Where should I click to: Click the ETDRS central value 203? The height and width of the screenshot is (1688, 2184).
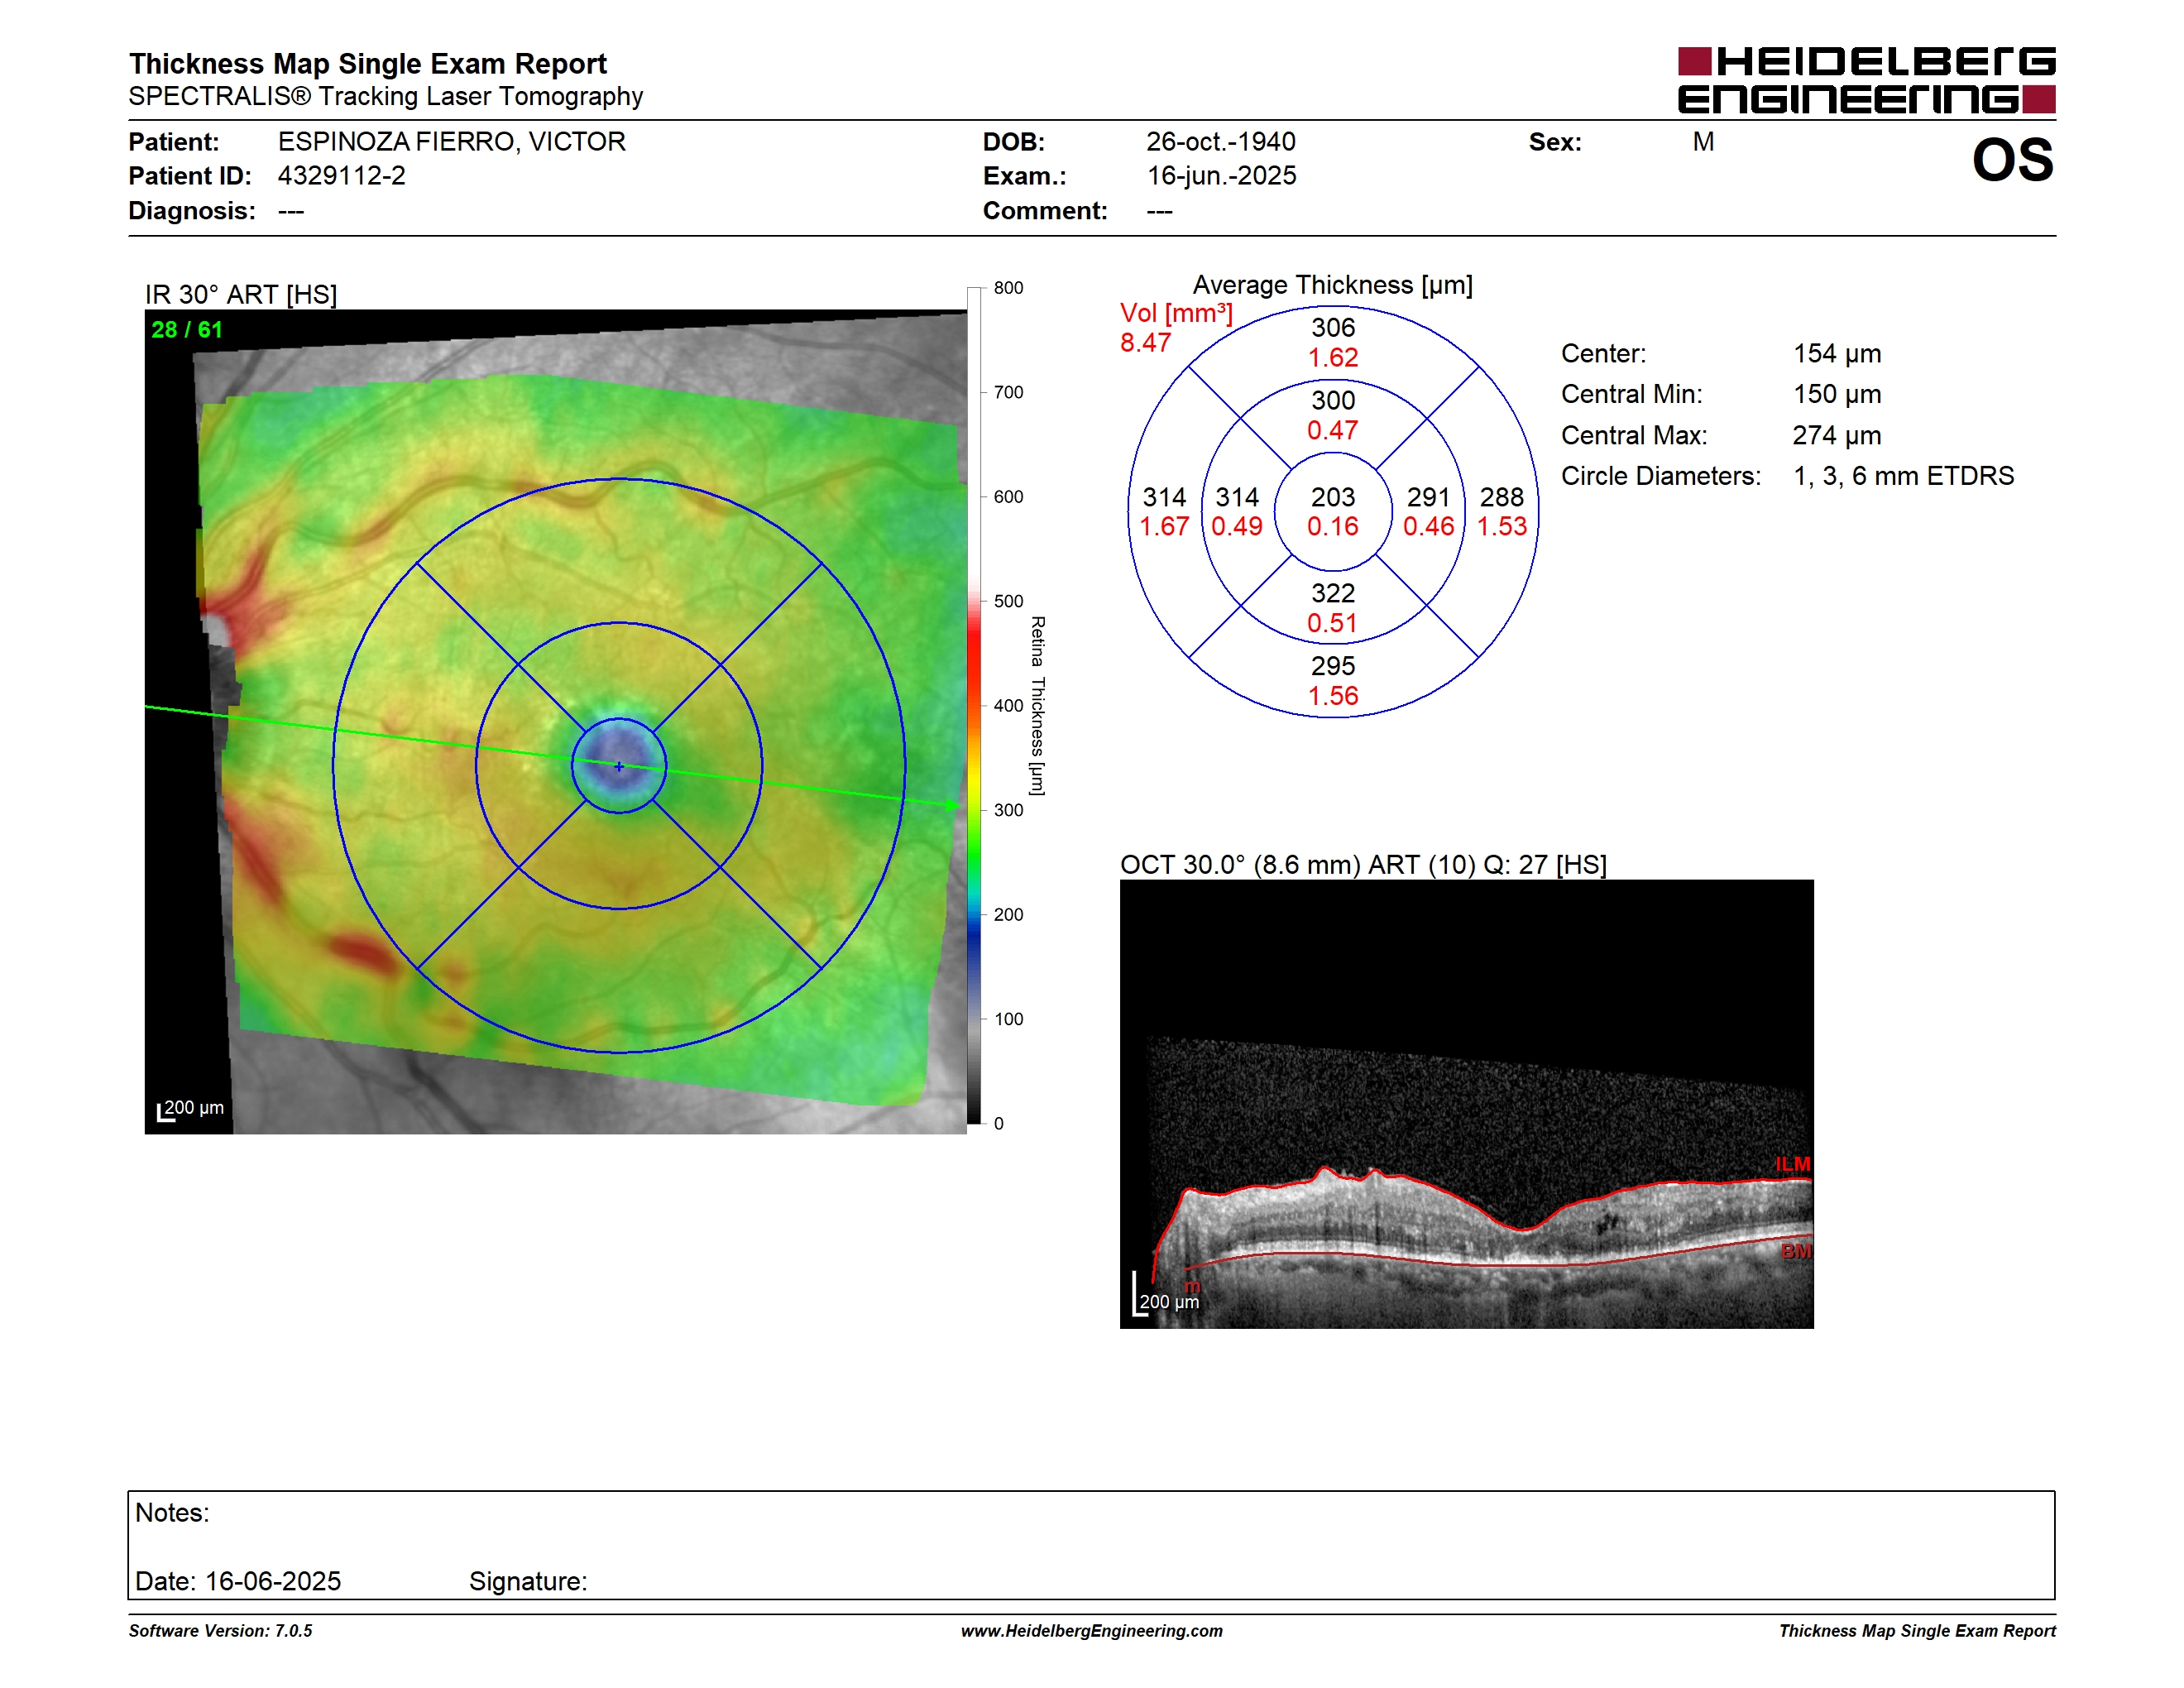point(1332,497)
